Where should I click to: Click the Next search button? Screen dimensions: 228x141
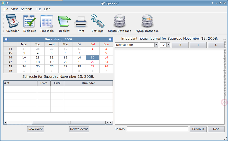click(x=216, y=129)
